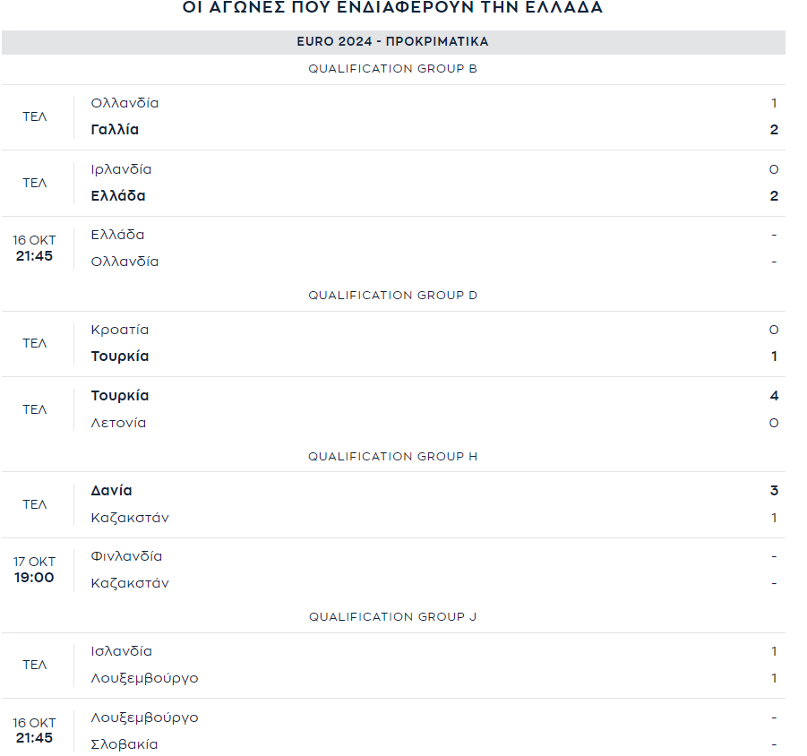Click the page title ΟΙ ΑΓΩΝΕΣ ΠΟΥ ΕΝΔΙΑΦΕΡΟΥΝ ΤΗΝ ΕΛΛΑΔΑ

pos(392,8)
